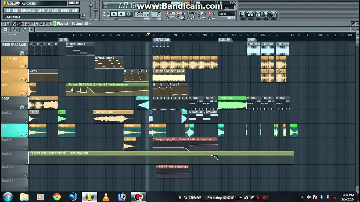The width and height of the screenshot is (360, 202).
Task: Open VLC media player from taskbar
Action: 106,197
